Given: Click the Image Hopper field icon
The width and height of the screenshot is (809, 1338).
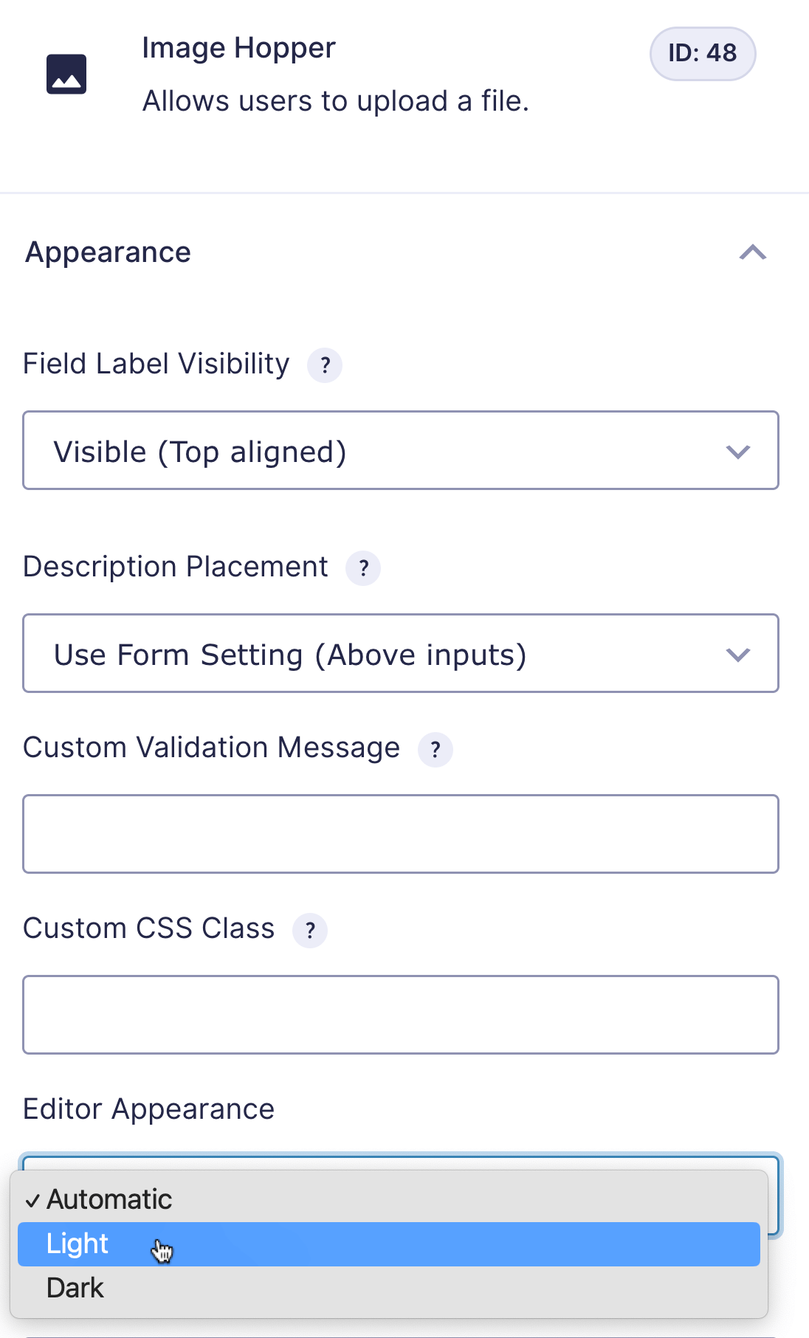Looking at the screenshot, I should tap(66, 73).
